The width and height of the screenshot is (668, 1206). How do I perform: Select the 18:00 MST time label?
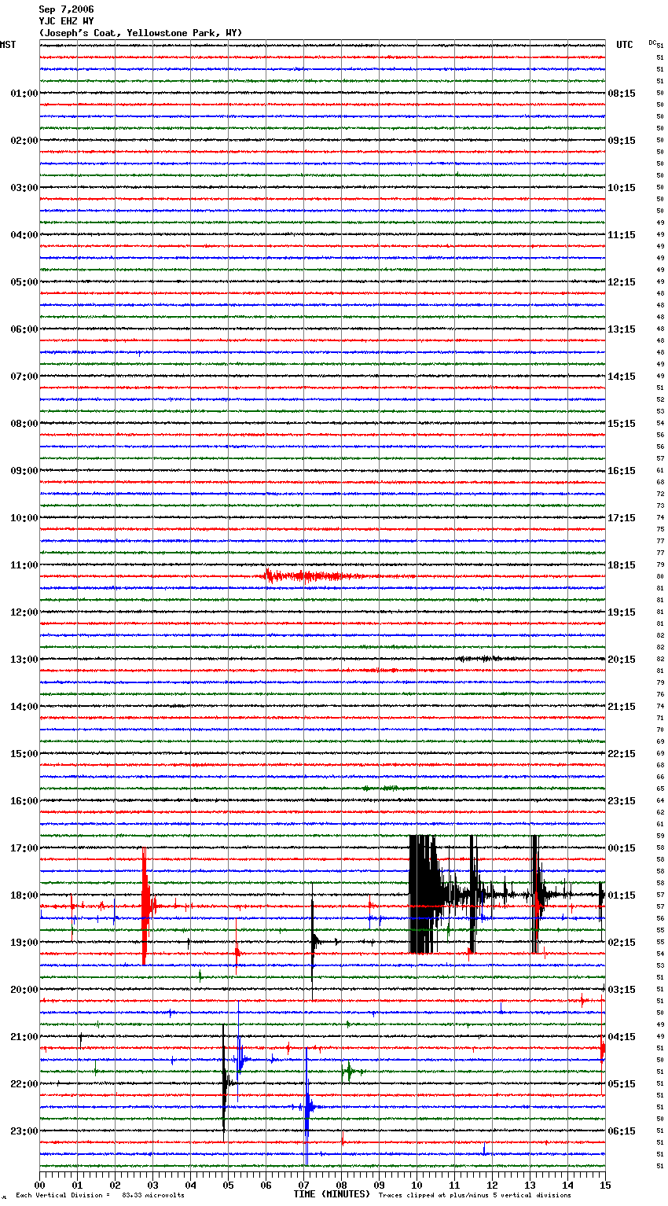point(24,895)
